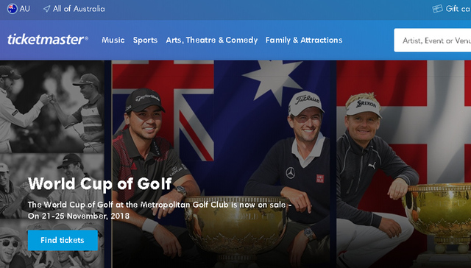Click the Find tickets button
Viewport: 471px width, 268px height.
tap(63, 240)
